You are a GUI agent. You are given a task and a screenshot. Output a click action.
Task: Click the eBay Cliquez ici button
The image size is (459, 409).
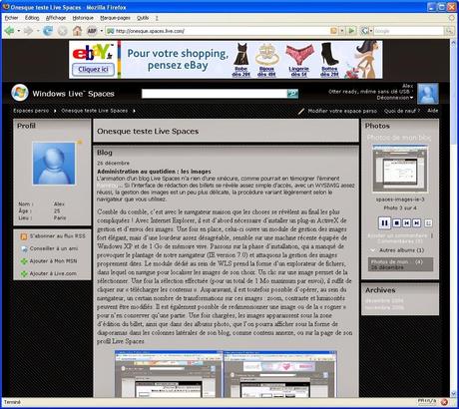tap(93, 69)
